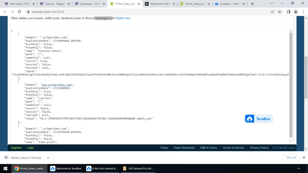Open a new browser tab

[252, 4]
